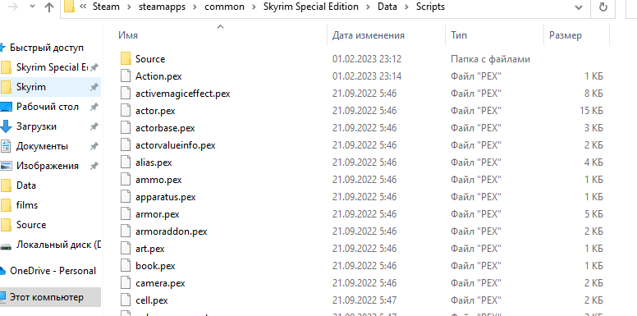Image resolution: width=637 pixels, height=316 pixels.
Task: Select the activemagiceffect.pex file icon
Action: [126, 94]
